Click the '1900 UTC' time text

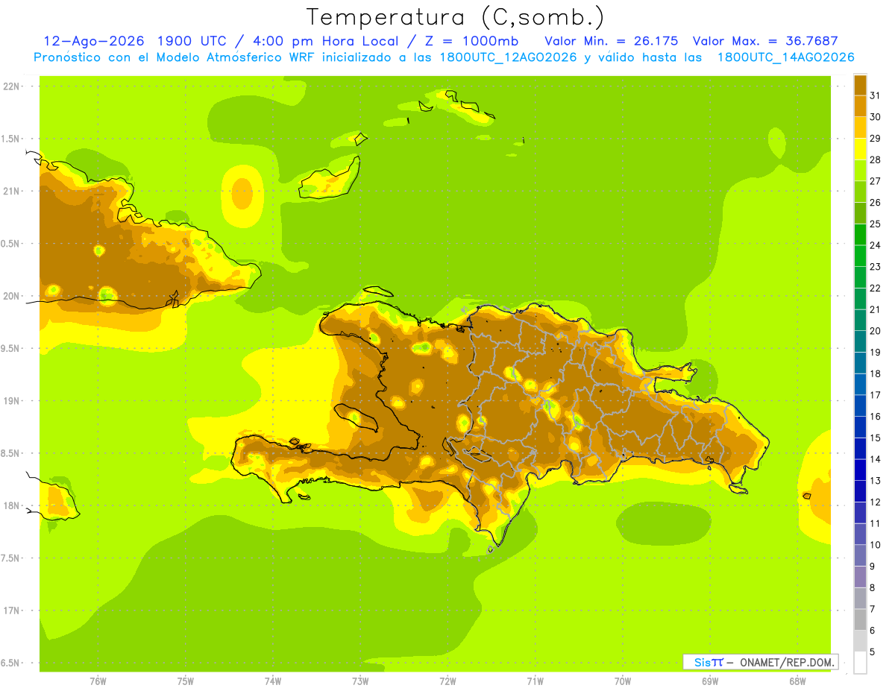tap(194, 41)
